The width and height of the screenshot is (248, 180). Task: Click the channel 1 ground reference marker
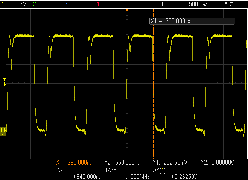point(3,131)
